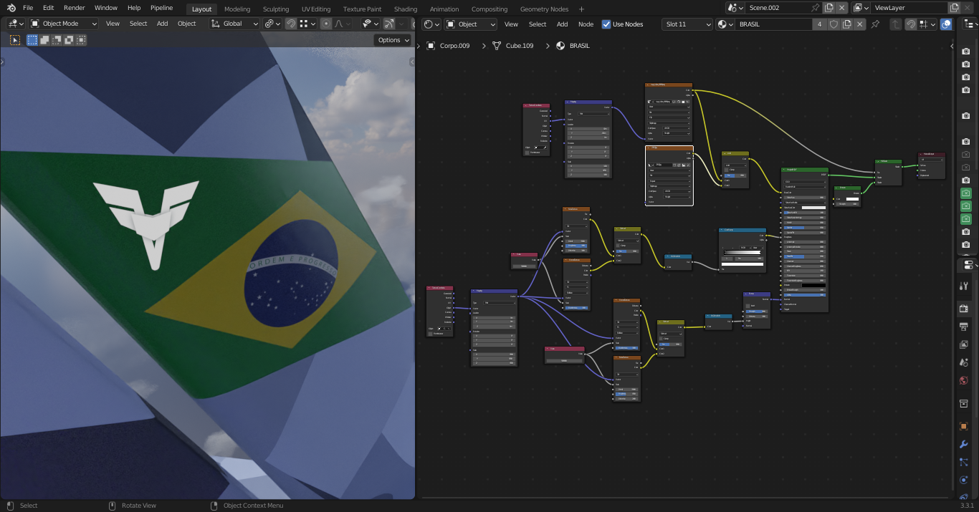Toggle proportional editing in 3D viewport
The image size is (979, 512).
point(327,24)
